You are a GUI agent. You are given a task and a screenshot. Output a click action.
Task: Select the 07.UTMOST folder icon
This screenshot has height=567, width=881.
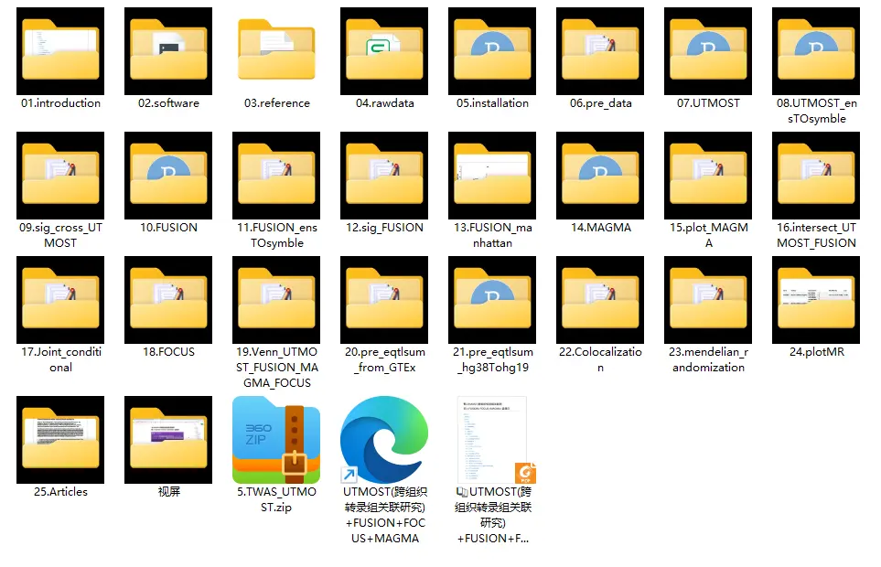tap(708, 51)
